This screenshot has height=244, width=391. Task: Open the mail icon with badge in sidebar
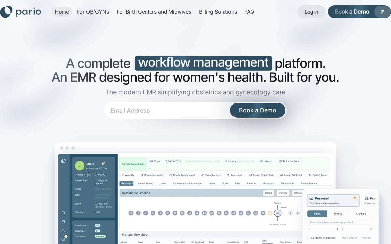pos(63,239)
